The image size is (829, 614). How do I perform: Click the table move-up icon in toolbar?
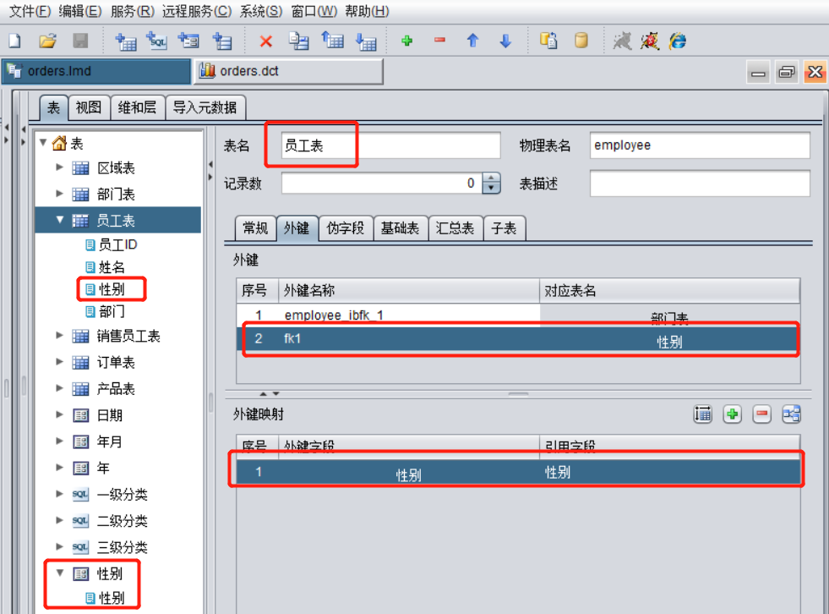(333, 41)
